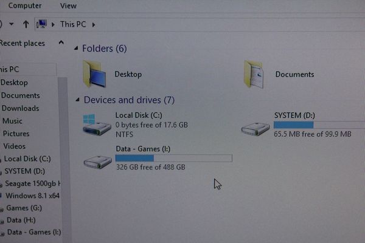This screenshot has width=365, height=243.
Task: Click '65.5 MB free of 99.9 MB' text
Action: [313, 134]
